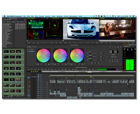Click the remove effect icon under Current monitor
The height and width of the screenshot is (114, 140).
coord(97,43)
